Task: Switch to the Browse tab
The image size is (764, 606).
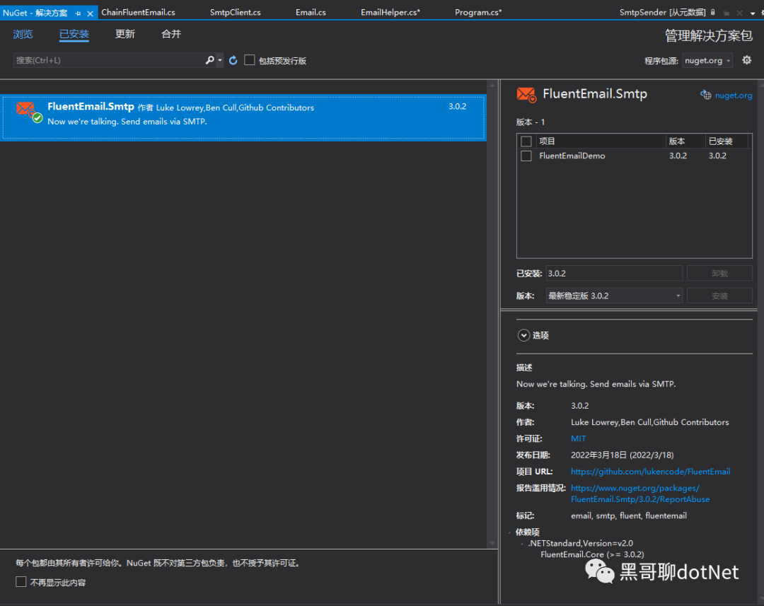Action: pyautogui.click(x=23, y=34)
